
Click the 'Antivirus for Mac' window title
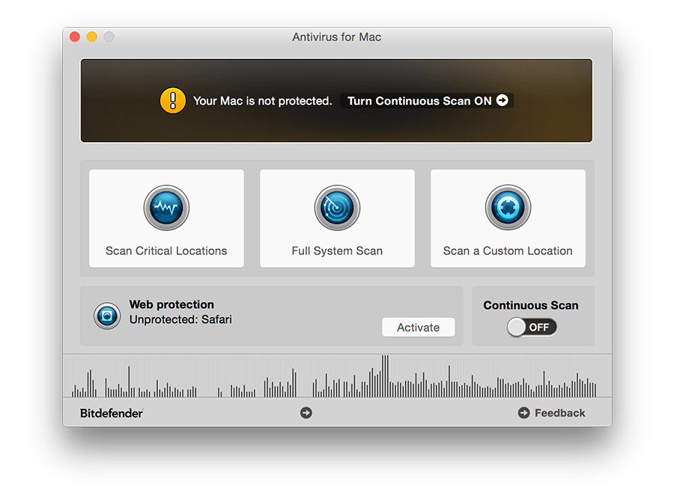(x=337, y=37)
